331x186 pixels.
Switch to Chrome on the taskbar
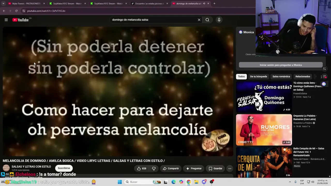click(189, 182)
